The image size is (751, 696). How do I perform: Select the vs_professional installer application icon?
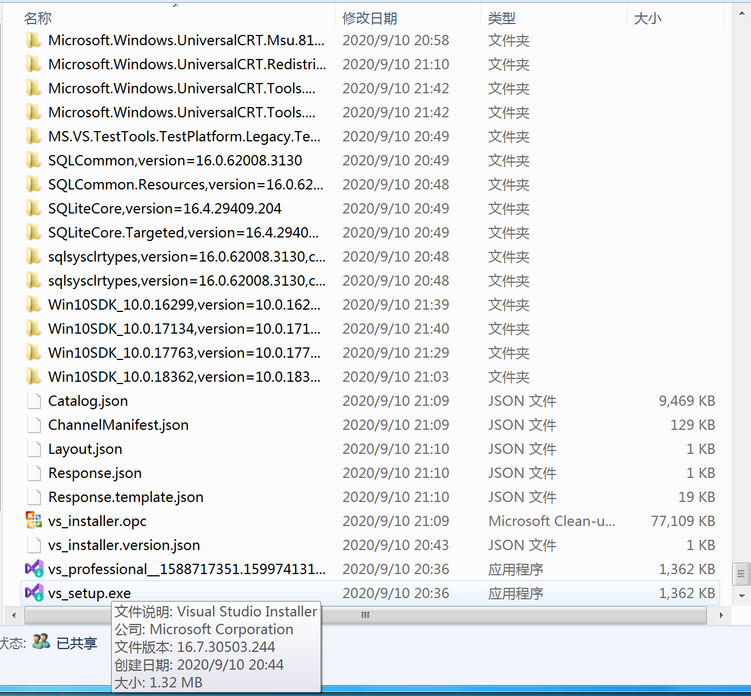(x=34, y=569)
